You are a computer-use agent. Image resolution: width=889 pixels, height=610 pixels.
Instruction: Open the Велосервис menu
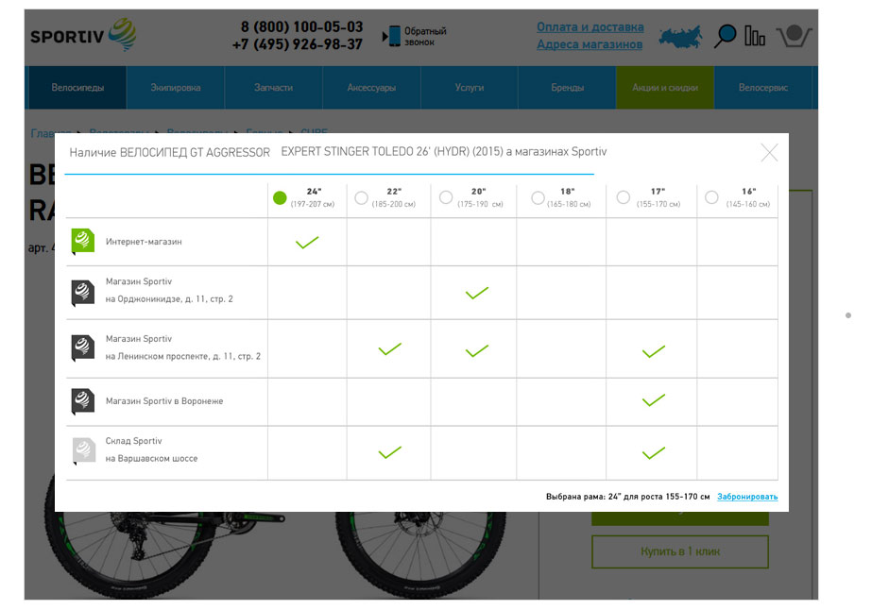pos(763,87)
